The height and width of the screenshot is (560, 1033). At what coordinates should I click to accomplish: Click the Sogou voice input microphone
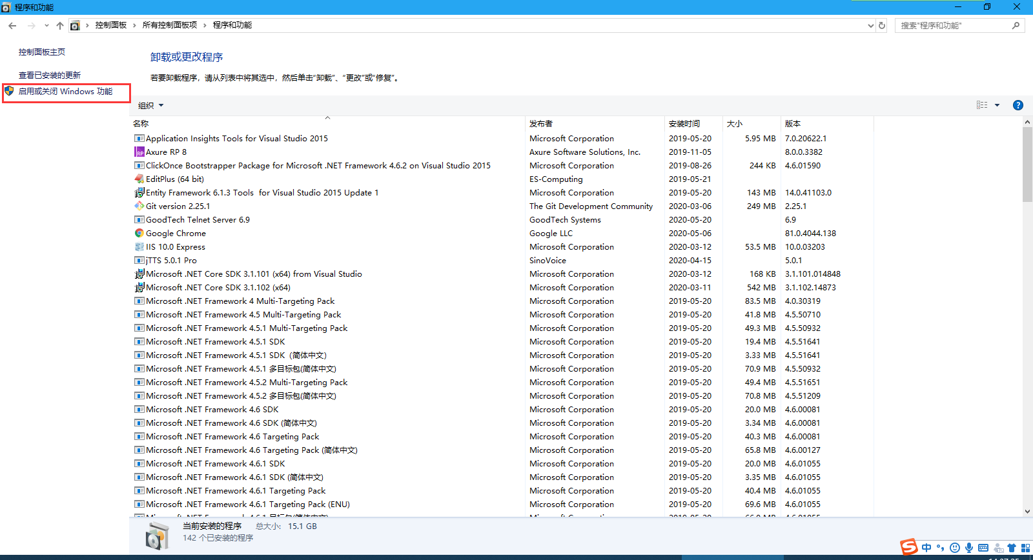[969, 548]
